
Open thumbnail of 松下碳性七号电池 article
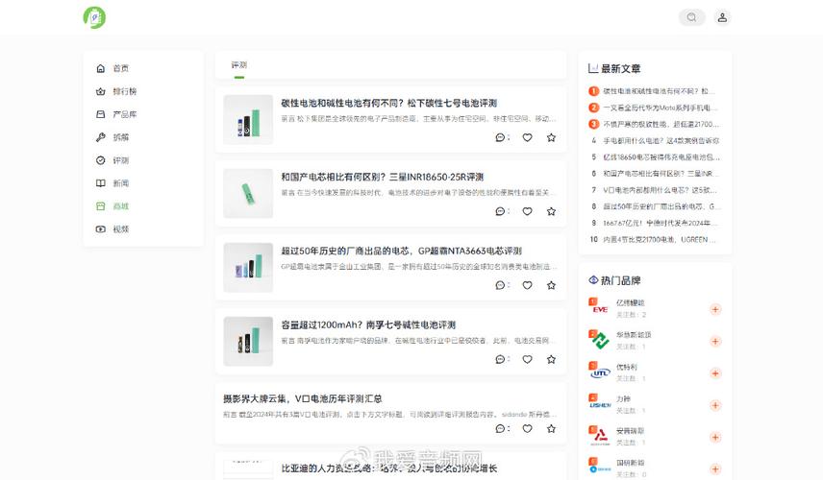pos(248,119)
